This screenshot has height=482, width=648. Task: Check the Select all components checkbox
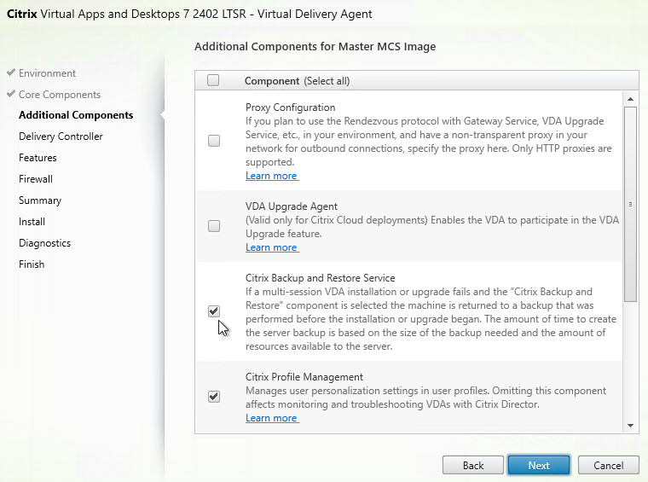(x=213, y=80)
